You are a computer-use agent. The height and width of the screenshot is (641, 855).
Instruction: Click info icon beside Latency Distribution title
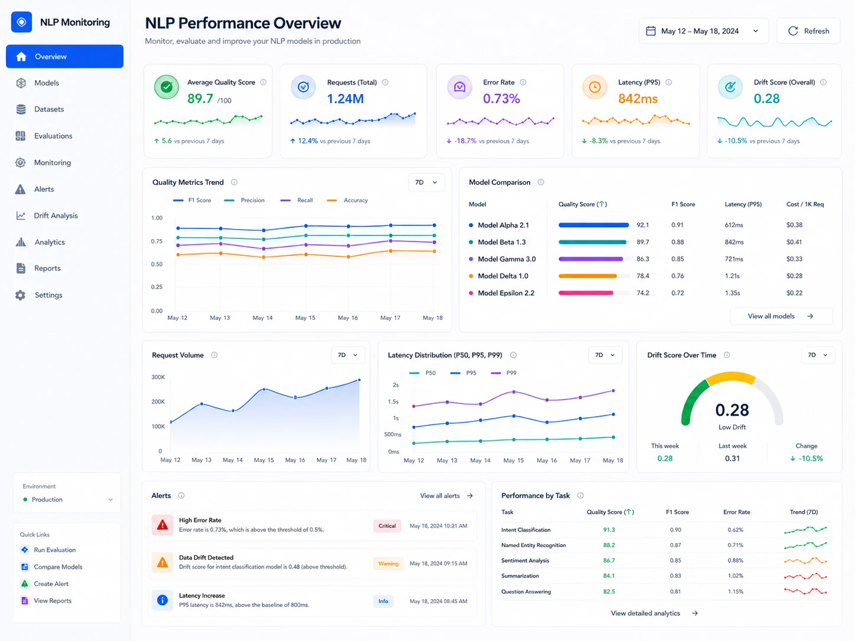coord(513,355)
